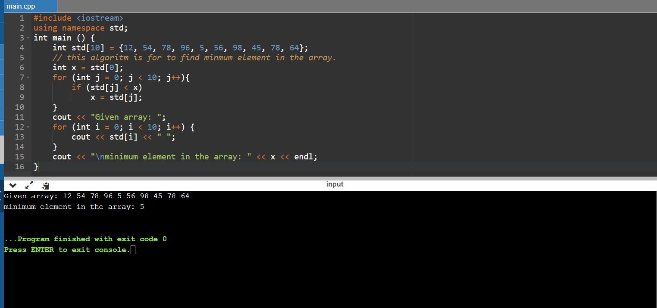Fold the for loop at line 12
Screen dimensions: 657x308
tap(28, 127)
